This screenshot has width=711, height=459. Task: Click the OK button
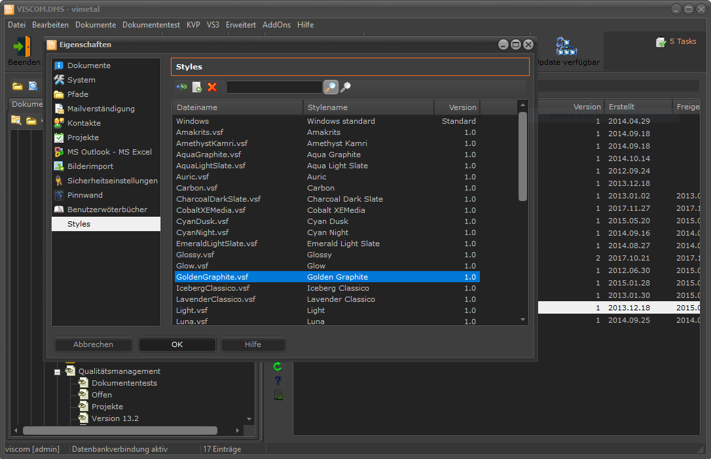pyautogui.click(x=177, y=344)
